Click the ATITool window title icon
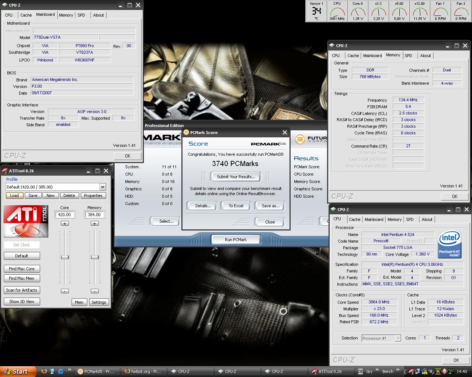This screenshot has height=377, width=472. coord(5,171)
